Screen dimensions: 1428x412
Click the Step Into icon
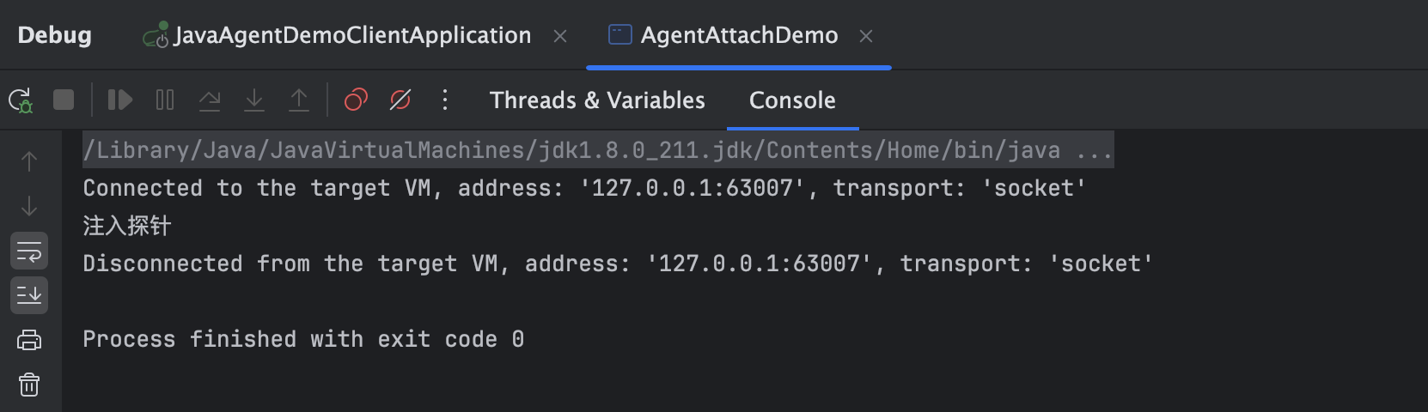[x=254, y=100]
